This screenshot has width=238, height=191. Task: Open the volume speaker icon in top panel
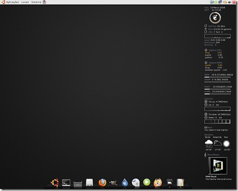[229, 2]
